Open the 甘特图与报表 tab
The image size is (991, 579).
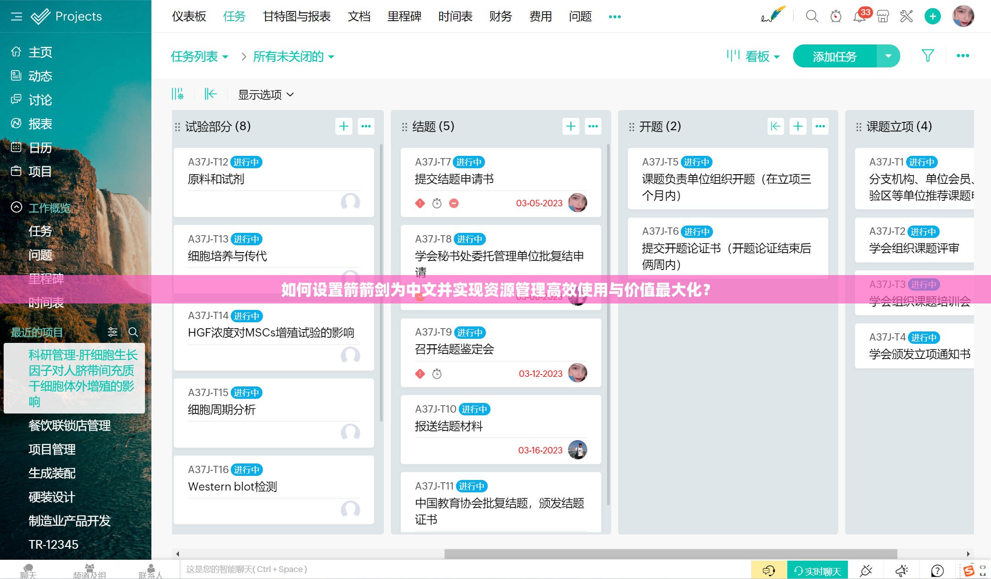[296, 17]
